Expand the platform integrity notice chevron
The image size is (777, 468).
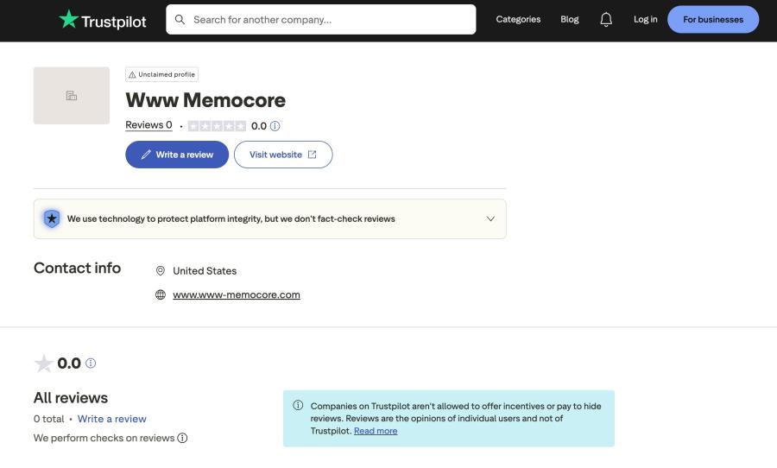(x=490, y=218)
